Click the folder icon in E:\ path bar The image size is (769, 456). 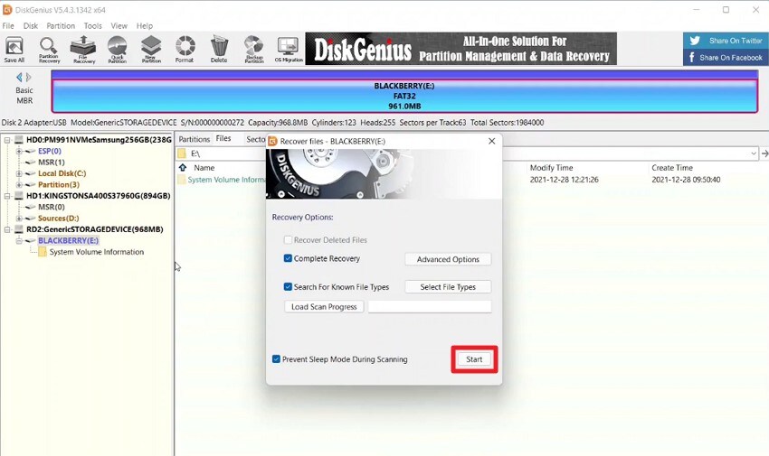[x=182, y=154]
